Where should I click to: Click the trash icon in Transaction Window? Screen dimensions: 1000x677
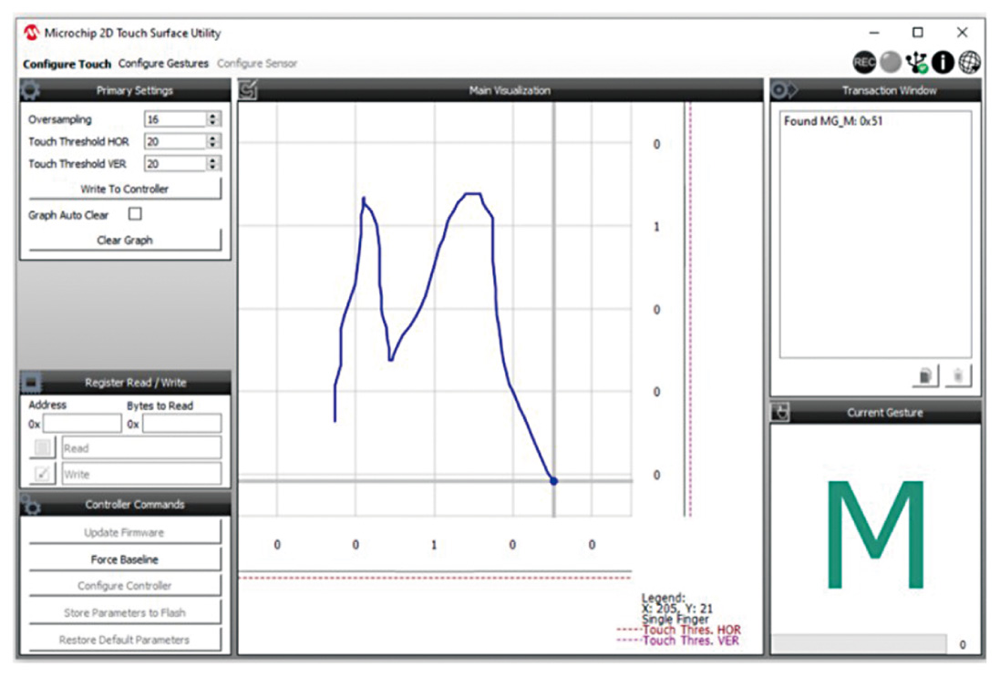958,375
